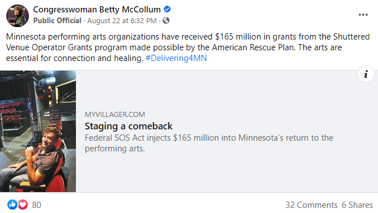This screenshot has width=378, height=213.
Task: Open Congresswoman Betty McCollum's page name
Action: tap(97, 10)
